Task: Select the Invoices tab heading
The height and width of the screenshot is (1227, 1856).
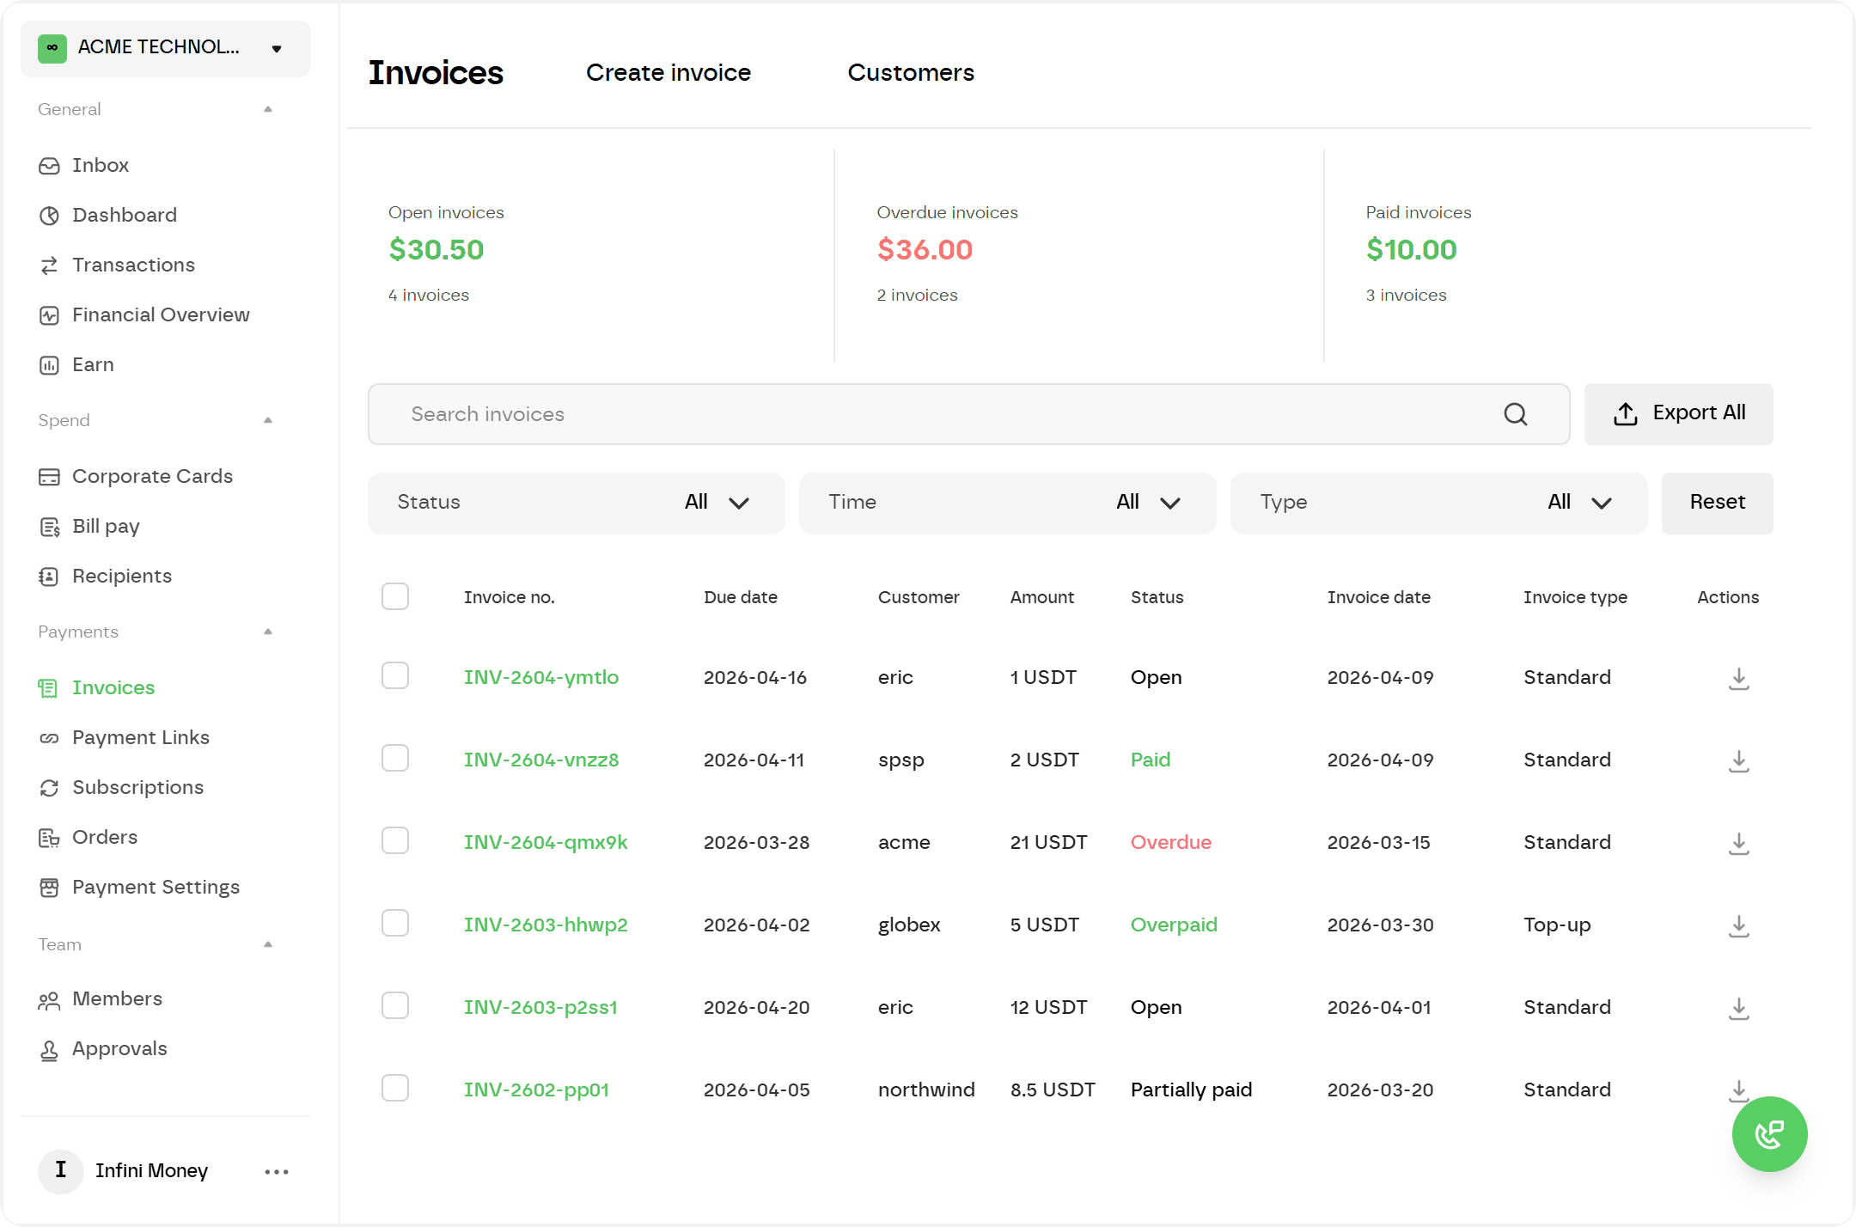Action: 436,73
